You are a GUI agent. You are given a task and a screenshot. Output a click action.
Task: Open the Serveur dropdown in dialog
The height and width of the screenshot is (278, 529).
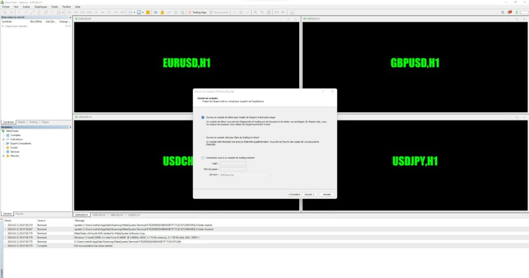tap(245, 175)
